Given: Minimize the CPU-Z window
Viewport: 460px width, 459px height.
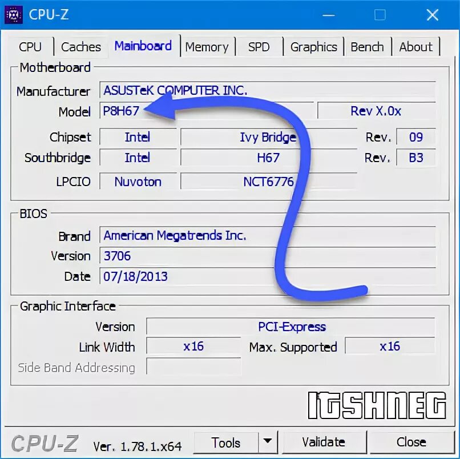Looking at the screenshot, I should 329,15.
